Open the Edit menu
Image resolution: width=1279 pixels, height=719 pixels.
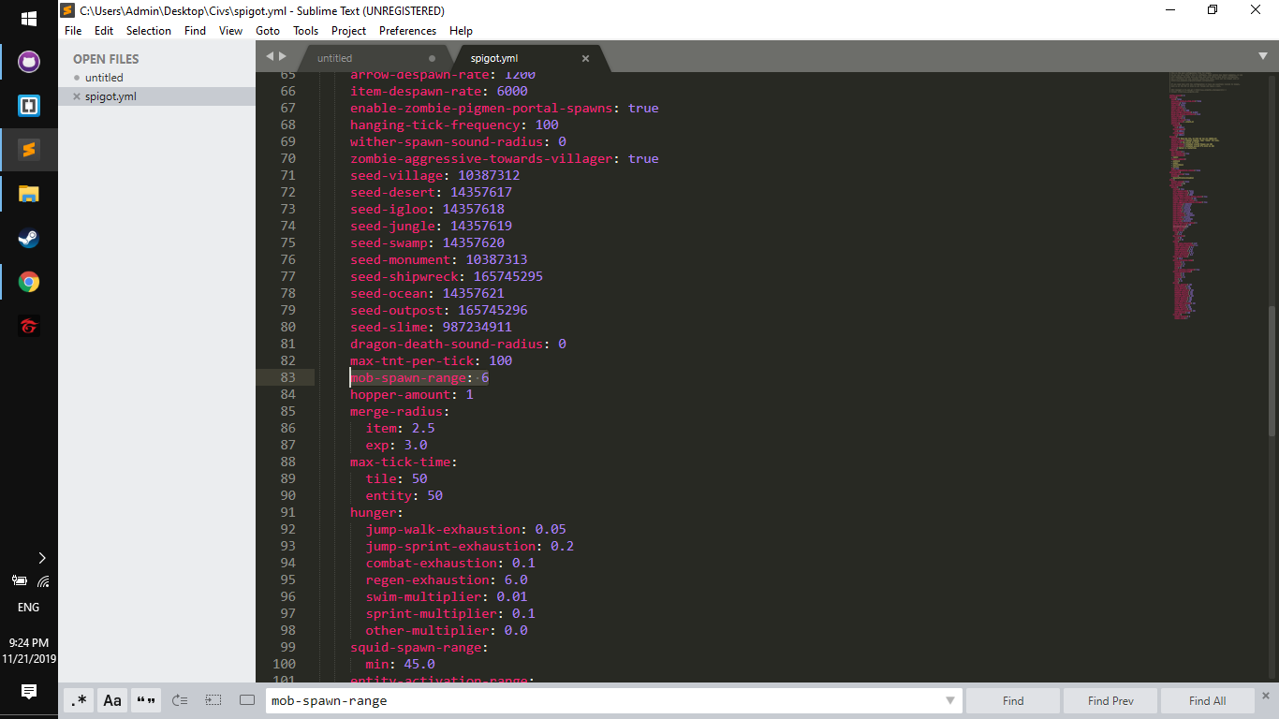(x=104, y=31)
